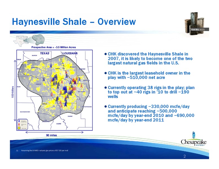Screen dimensions: 219x169
Task: Click the HARRISON county label
Action: tap(34, 68)
